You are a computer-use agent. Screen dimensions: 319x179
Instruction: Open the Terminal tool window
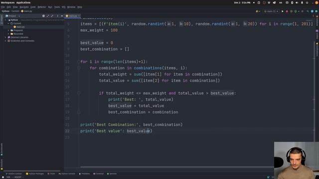(99, 174)
